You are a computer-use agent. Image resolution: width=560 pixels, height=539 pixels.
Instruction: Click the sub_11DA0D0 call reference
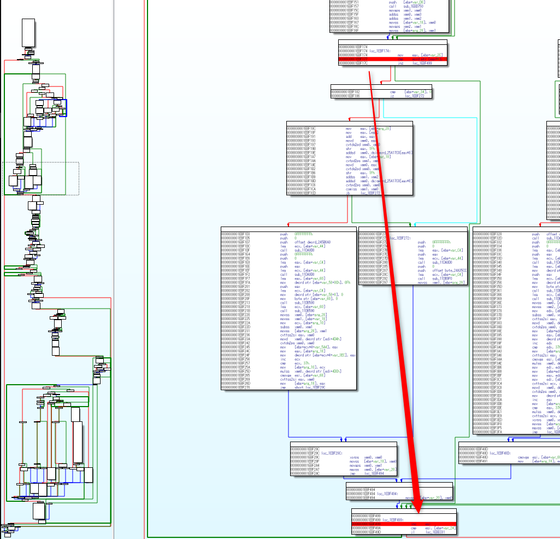click(441, 263)
